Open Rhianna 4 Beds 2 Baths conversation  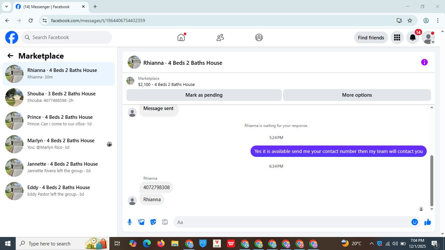click(x=59, y=74)
